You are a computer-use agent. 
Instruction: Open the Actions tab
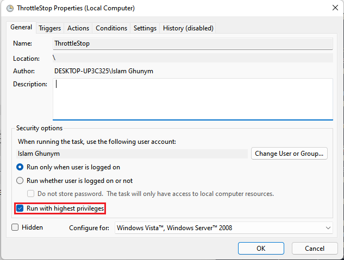(78, 28)
